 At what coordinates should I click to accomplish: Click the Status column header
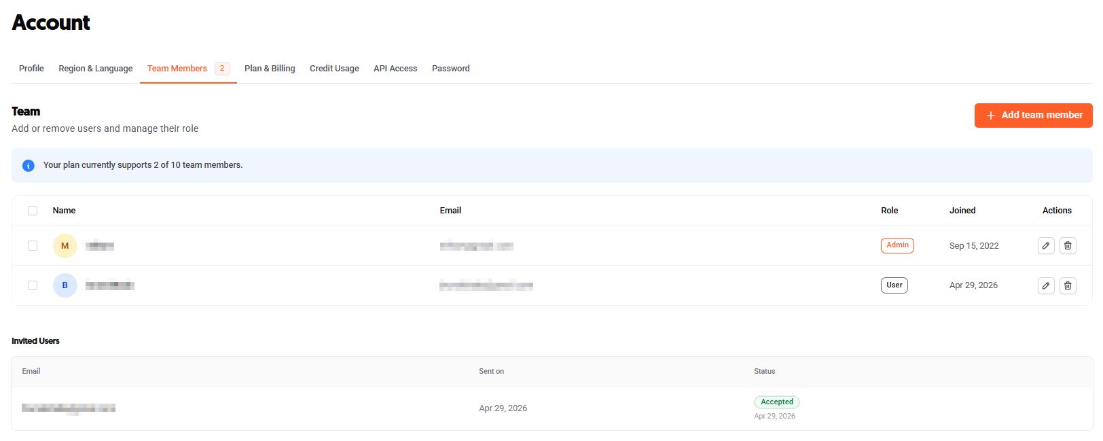(x=764, y=372)
